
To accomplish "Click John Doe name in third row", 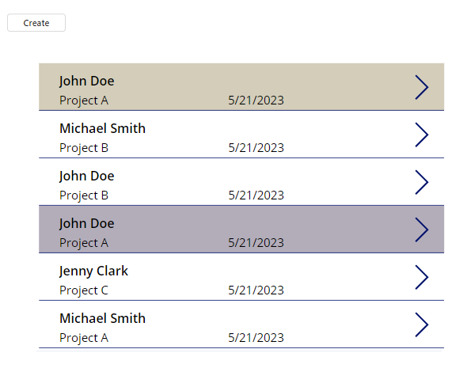I will (x=86, y=176).
